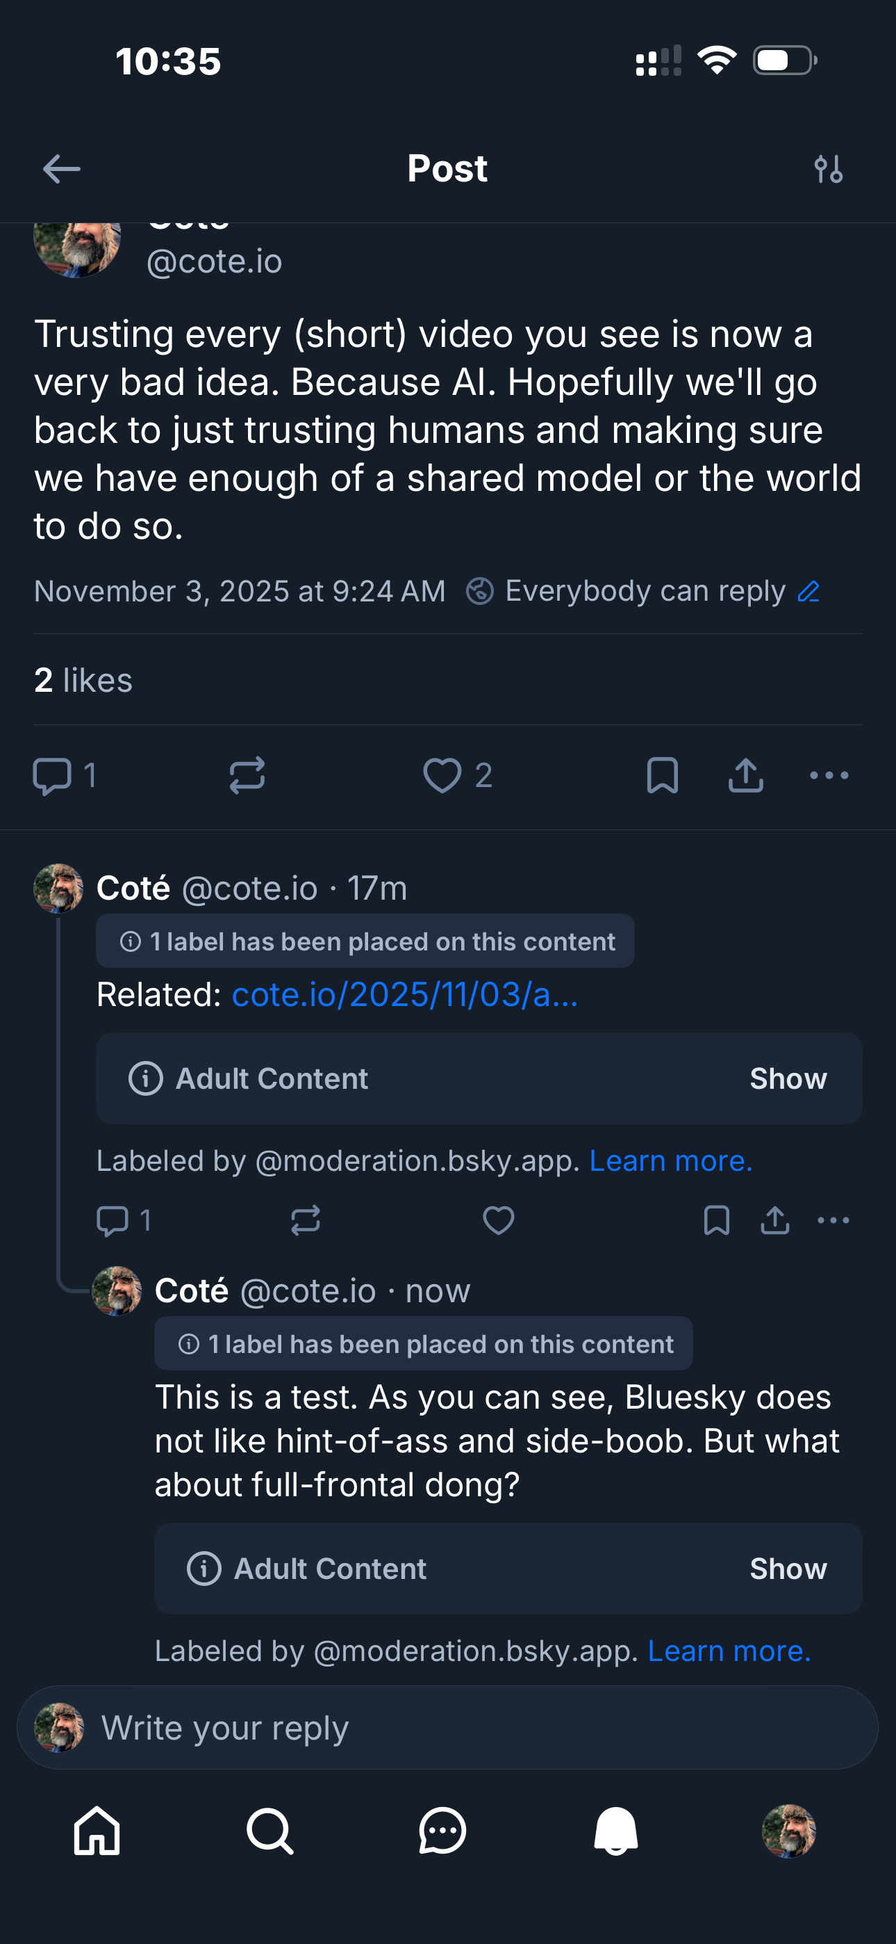Tap the repost icon on main post

247,775
